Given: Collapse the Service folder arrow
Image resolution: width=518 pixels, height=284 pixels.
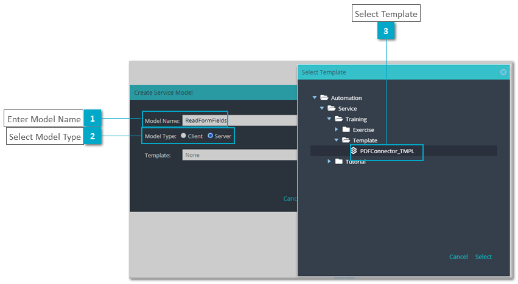Looking at the screenshot, I should coord(322,108).
